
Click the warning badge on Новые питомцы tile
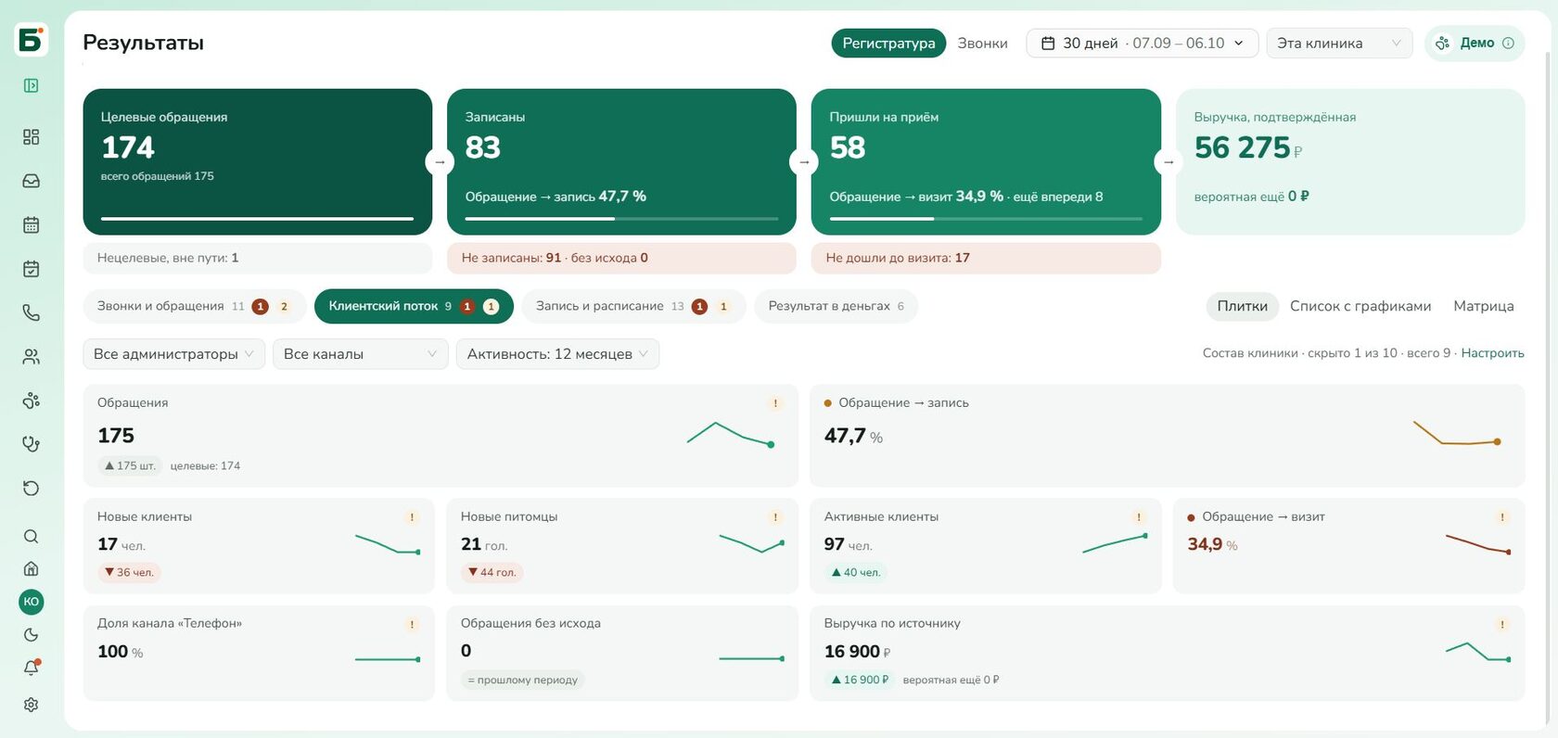pyautogui.click(x=775, y=517)
